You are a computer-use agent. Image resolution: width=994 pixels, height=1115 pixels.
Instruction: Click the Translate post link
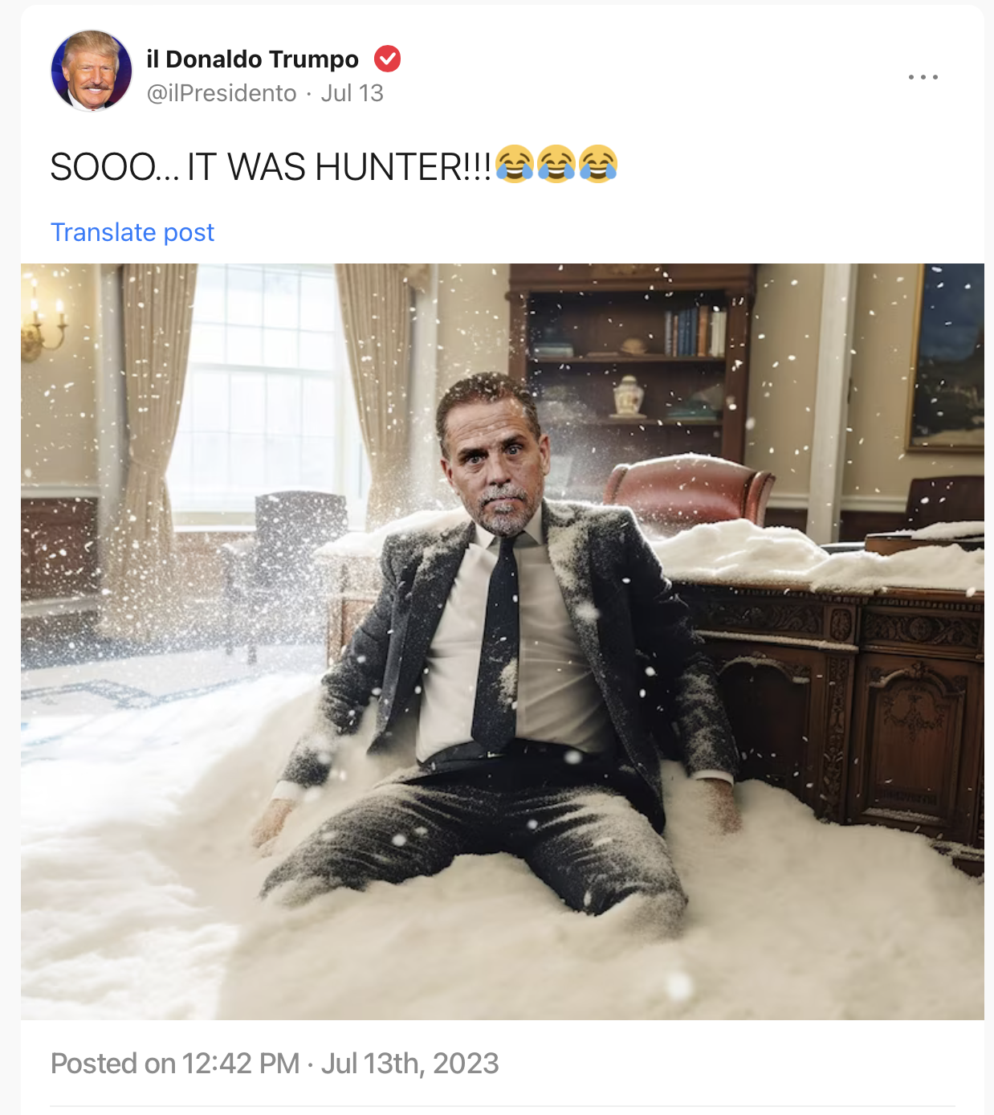pyautogui.click(x=132, y=232)
